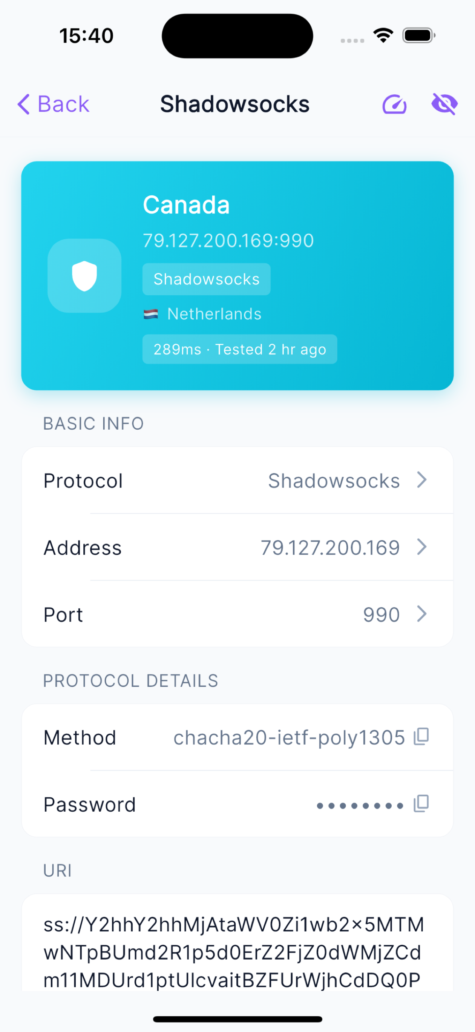Tap the shield icon on Canada card
Image resolution: width=475 pixels, height=1032 pixels.
[x=84, y=276]
